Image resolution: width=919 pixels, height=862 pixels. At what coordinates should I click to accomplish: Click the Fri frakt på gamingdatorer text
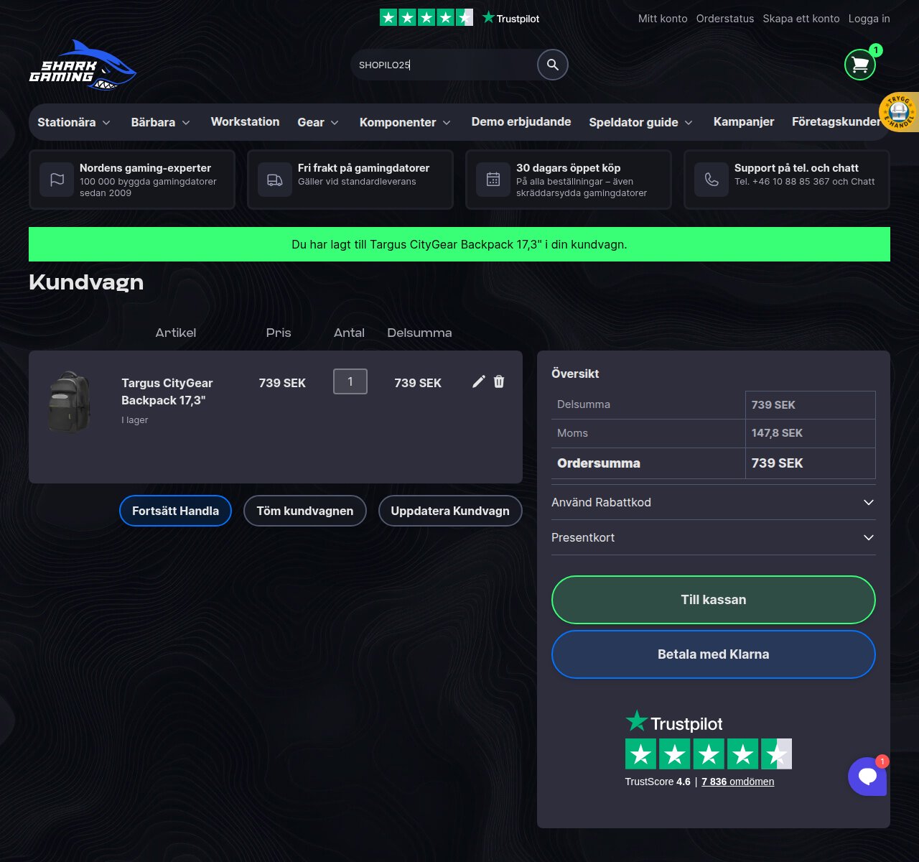[364, 168]
